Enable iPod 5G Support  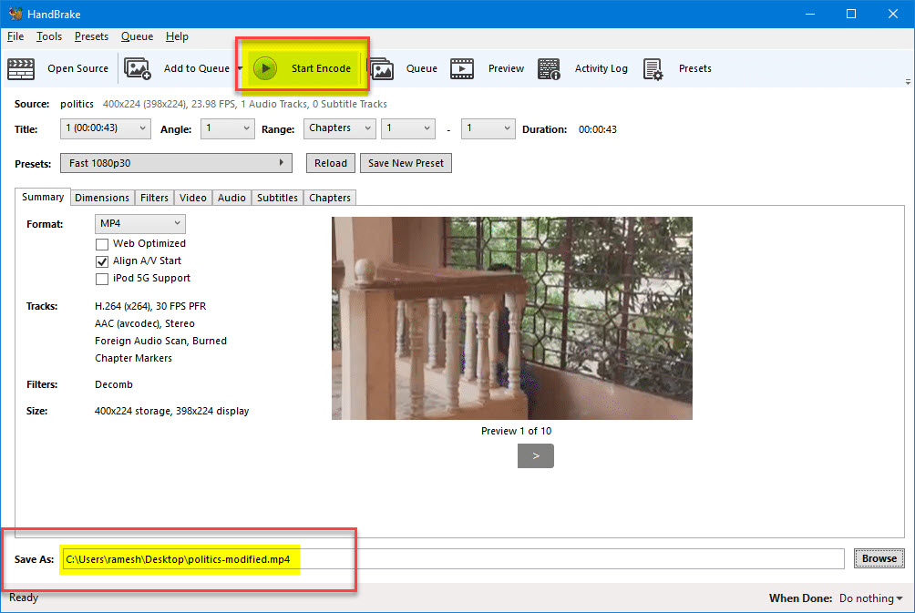(102, 279)
